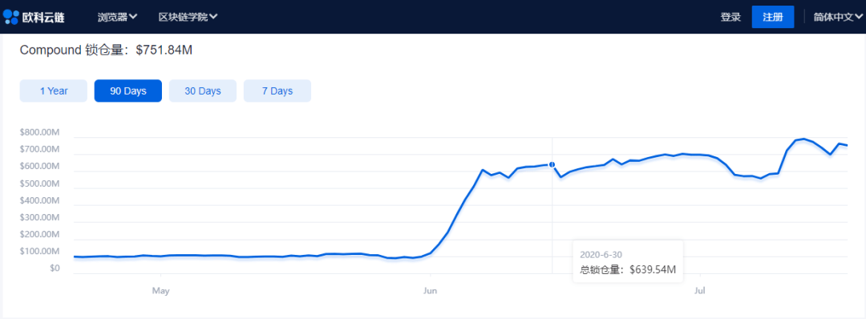Click the $500.00M y-axis label
Image resolution: width=866 pixels, height=319 pixels.
(39, 184)
